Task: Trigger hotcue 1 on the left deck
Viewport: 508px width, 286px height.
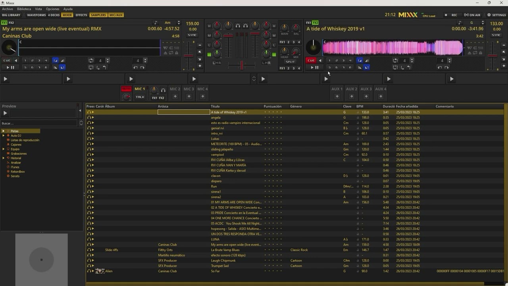Action: click(x=25, y=60)
